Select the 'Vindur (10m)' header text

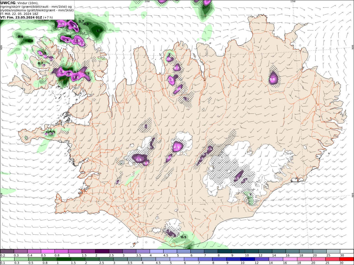28,3
